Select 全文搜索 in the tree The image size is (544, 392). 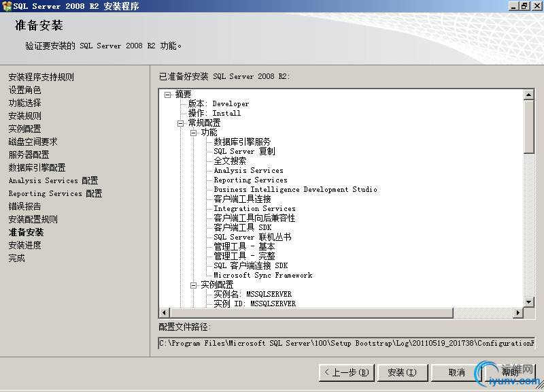point(230,161)
